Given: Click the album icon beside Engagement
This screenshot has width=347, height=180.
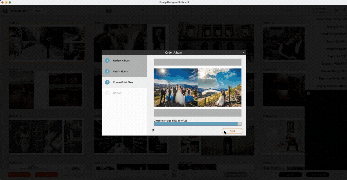Looking at the screenshot, I should click(5, 11).
